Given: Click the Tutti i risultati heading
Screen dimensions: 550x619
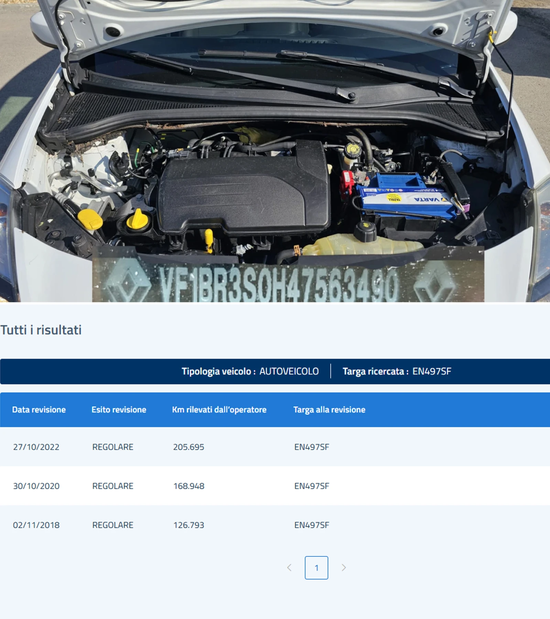Looking at the screenshot, I should (41, 330).
